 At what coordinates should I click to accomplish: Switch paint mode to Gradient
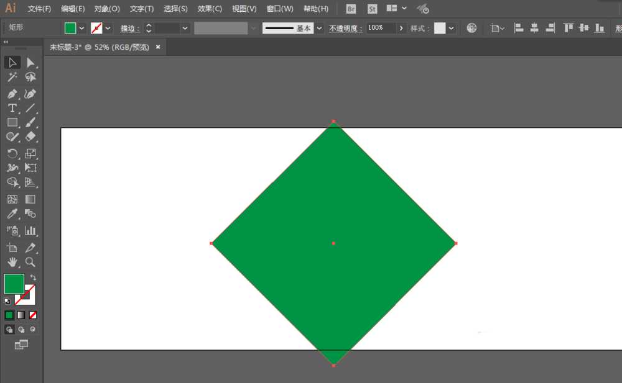[21, 315]
